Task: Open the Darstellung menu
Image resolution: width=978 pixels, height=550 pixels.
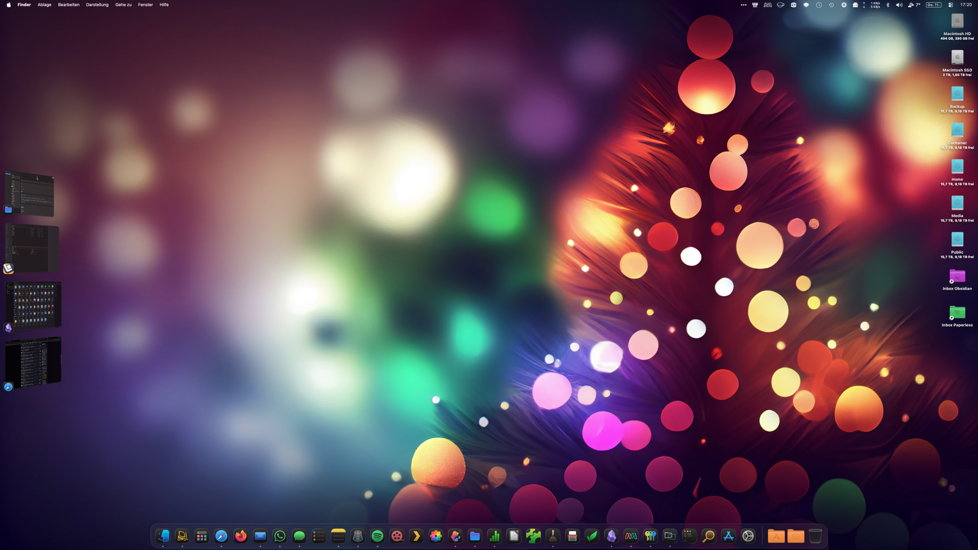Action: (x=97, y=5)
